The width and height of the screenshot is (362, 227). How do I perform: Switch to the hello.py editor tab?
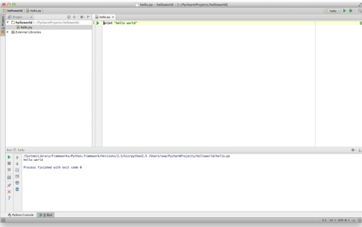(103, 17)
